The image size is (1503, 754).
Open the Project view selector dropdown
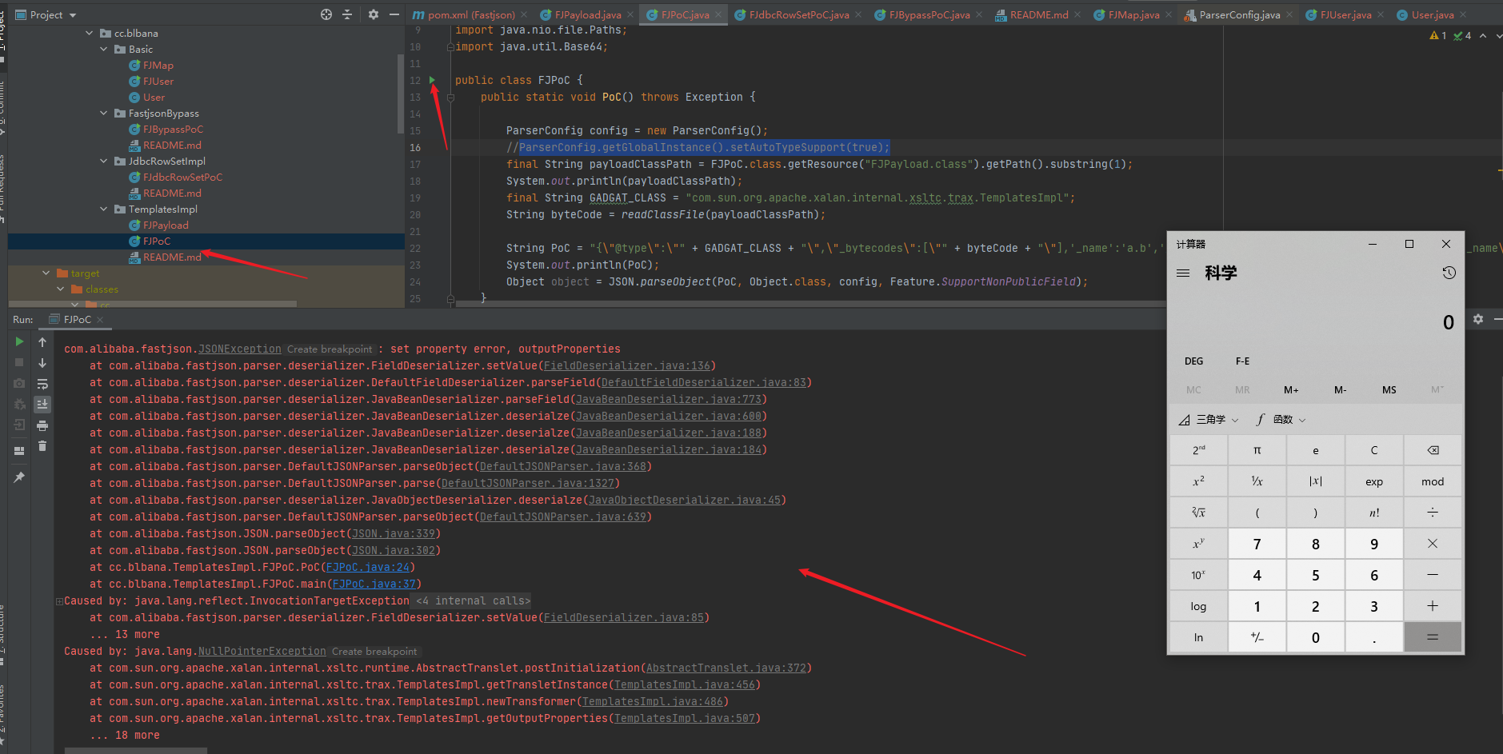tap(46, 14)
